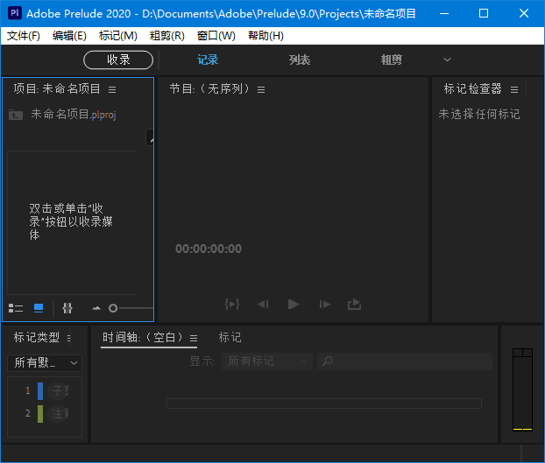Switch to the 列表 workspace
This screenshot has width=545, height=463.
click(x=300, y=60)
